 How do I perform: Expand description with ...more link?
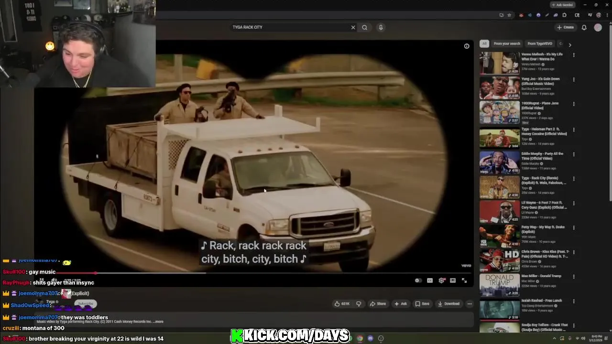(159, 322)
